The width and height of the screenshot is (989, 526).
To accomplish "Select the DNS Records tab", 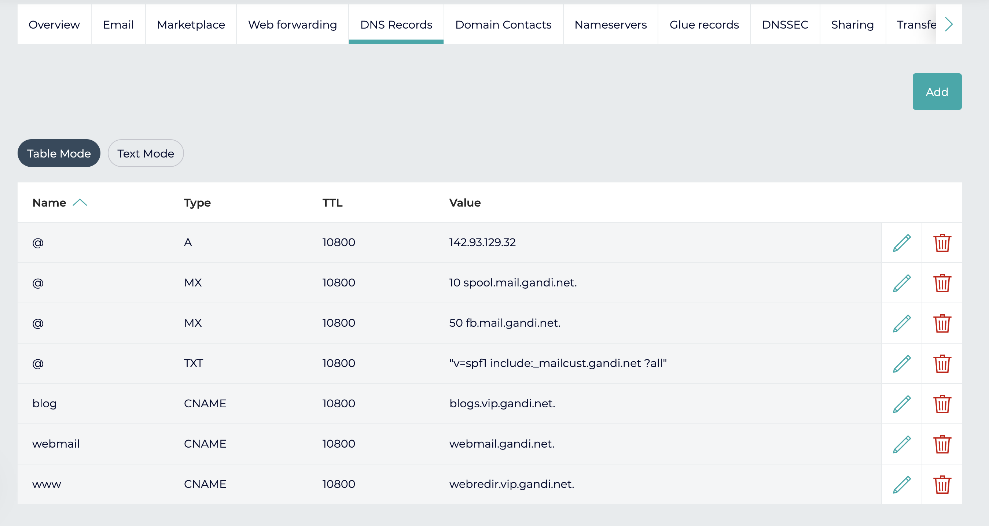I will tap(396, 24).
